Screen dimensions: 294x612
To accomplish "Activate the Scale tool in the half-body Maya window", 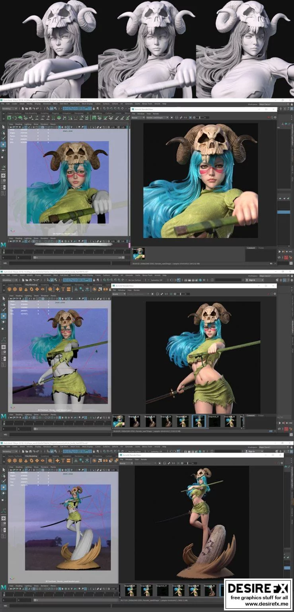I will [x=3, y=328].
